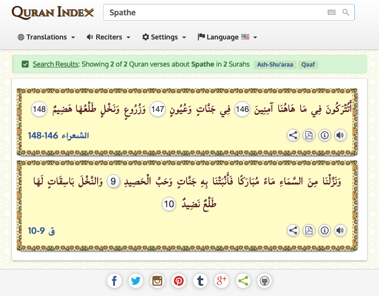This screenshot has width=379, height=296.
Task: Share the Qaaf 9-10 verse
Action: [x=293, y=230]
